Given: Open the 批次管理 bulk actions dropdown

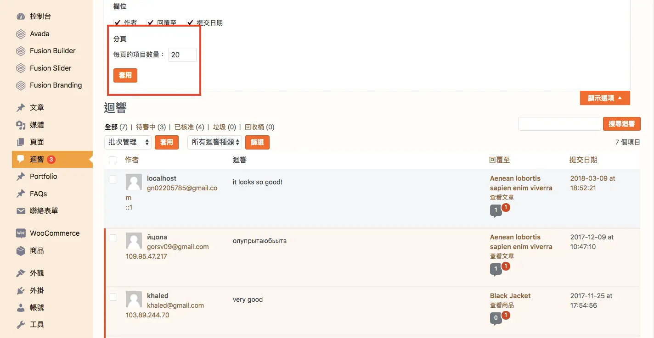Looking at the screenshot, I should click(x=128, y=142).
